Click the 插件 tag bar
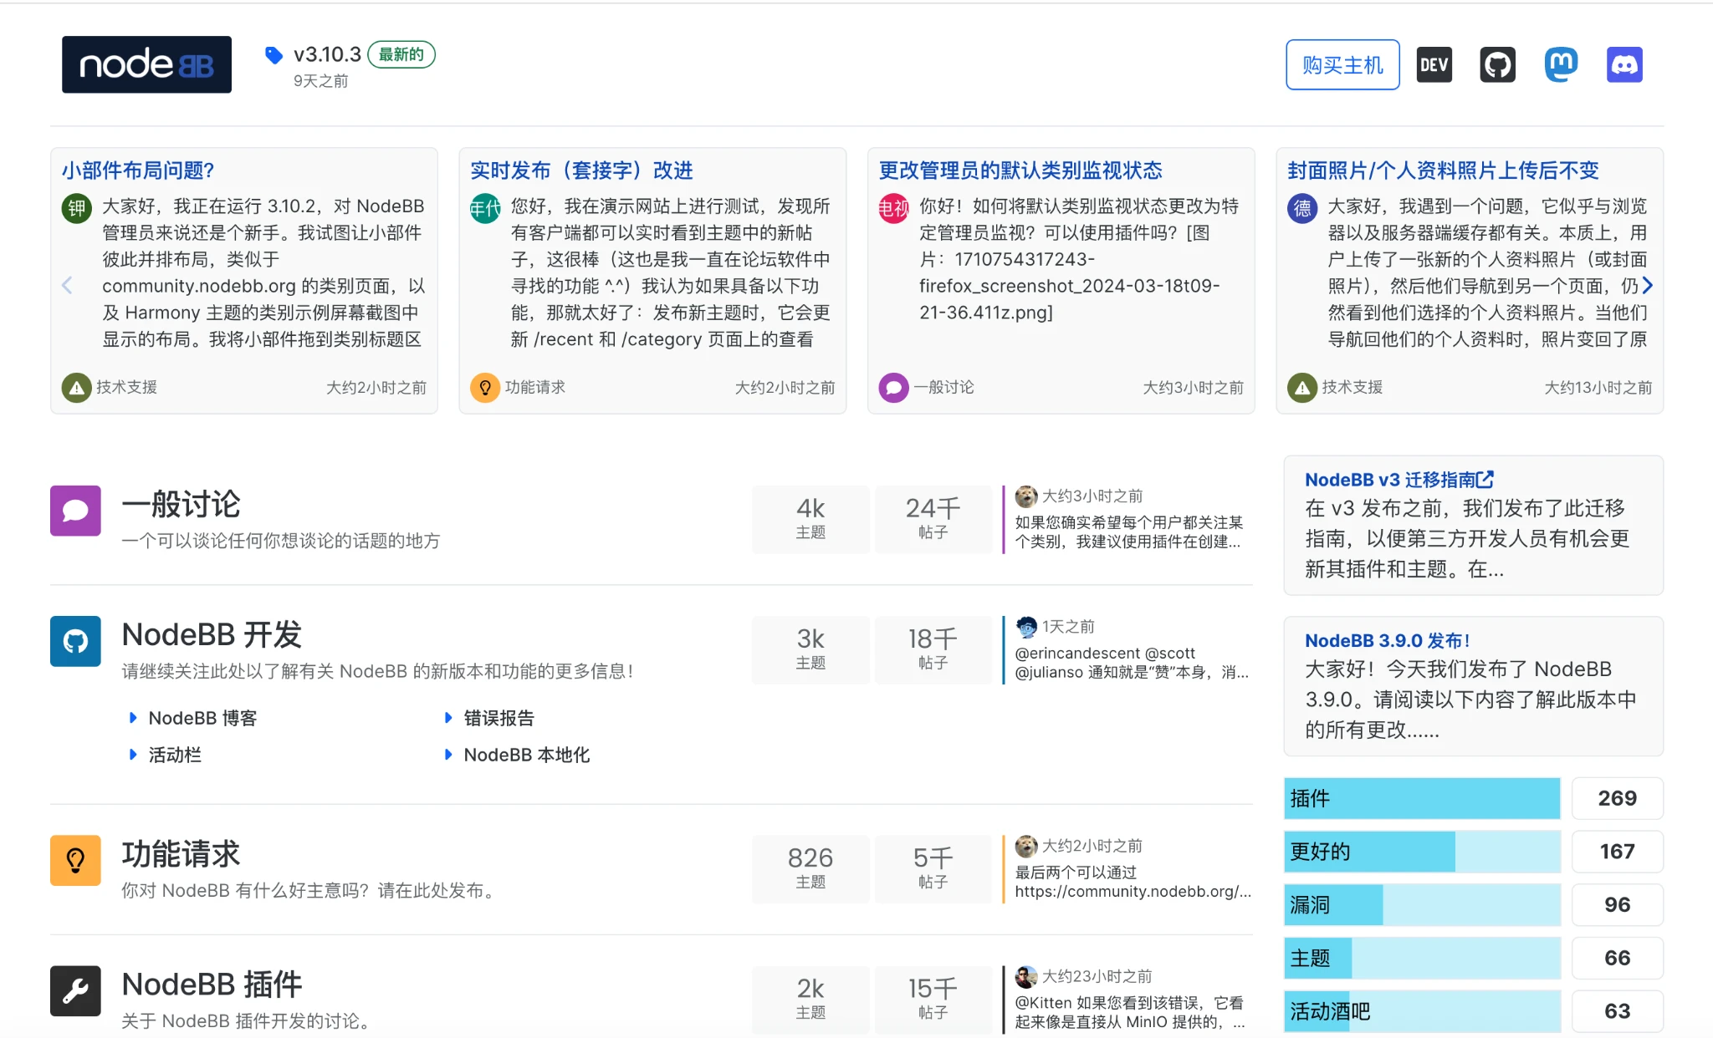 (1421, 798)
